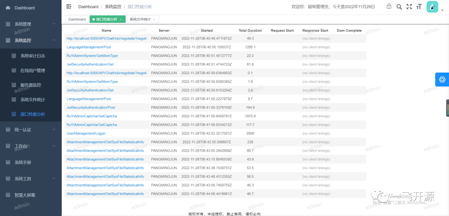Screen dimensions: 449x216
Task: Open the avatar dropdown arrow
Action: tap(442, 10)
